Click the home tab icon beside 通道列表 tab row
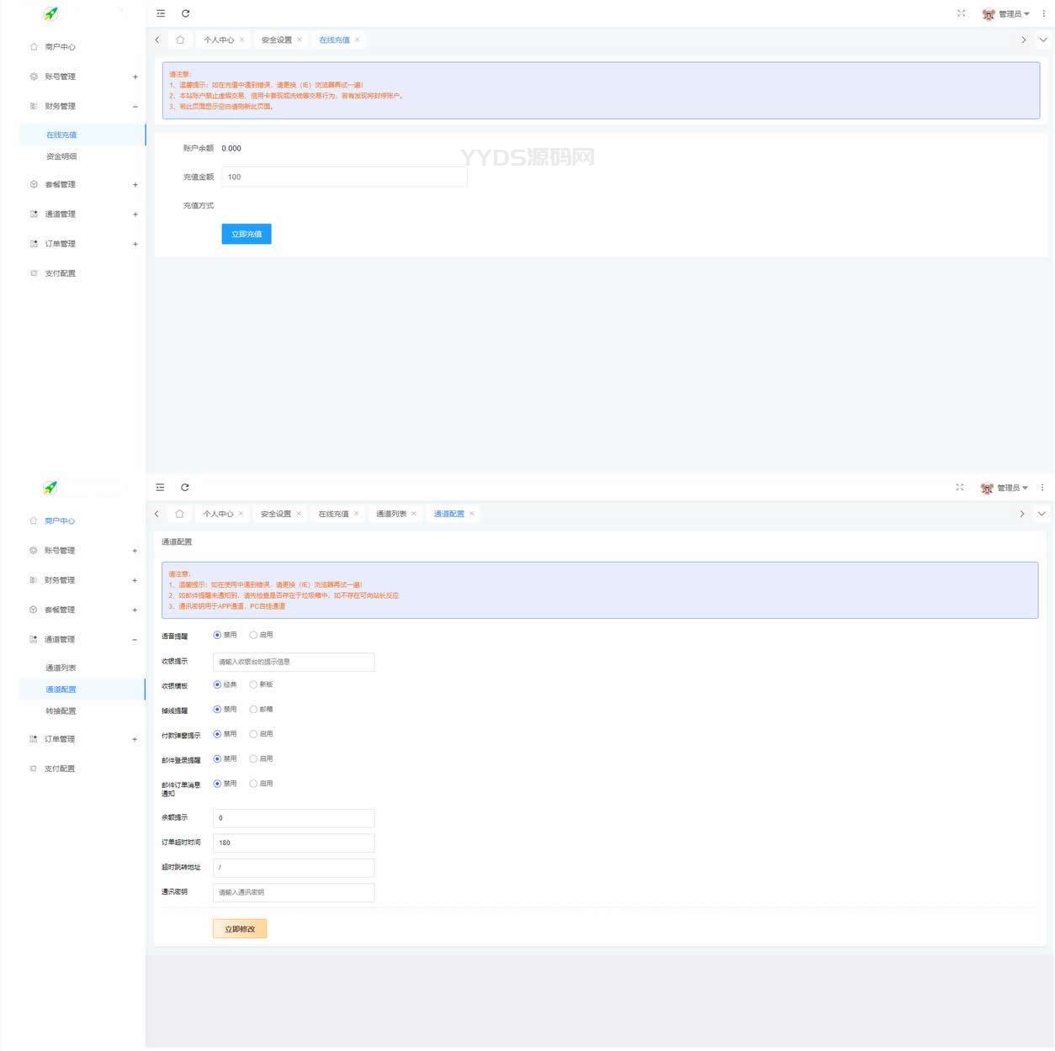The height and width of the screenshot is (1051, 1055). (x=179, y=514)
